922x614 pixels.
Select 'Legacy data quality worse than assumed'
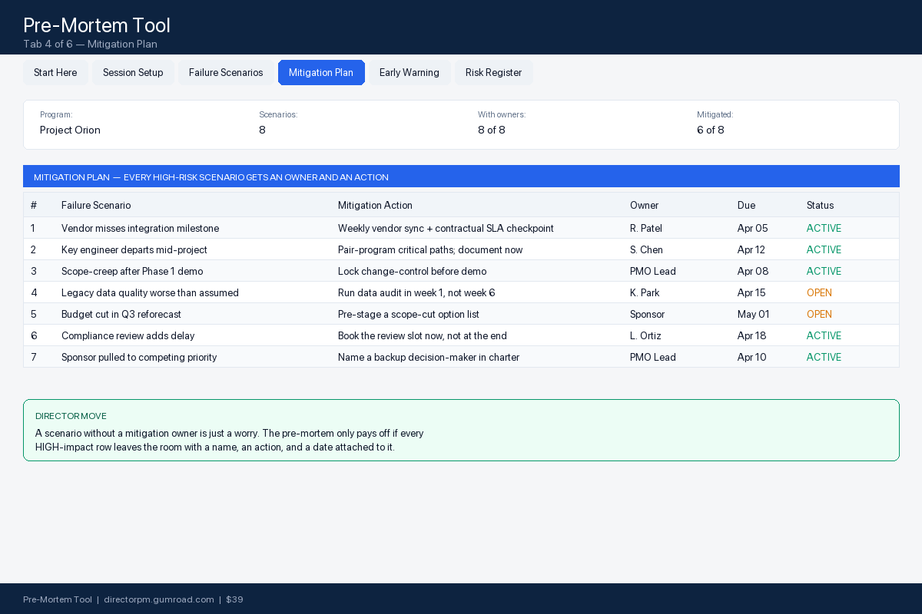[x=150, y=293]
